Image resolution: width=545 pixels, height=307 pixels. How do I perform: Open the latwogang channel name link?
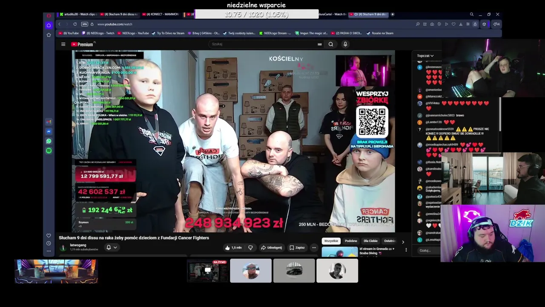78,245
